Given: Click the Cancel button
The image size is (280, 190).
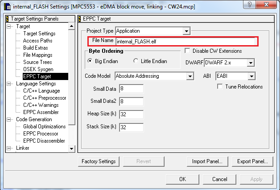Looking at the screenshot, I should [219, 179].
